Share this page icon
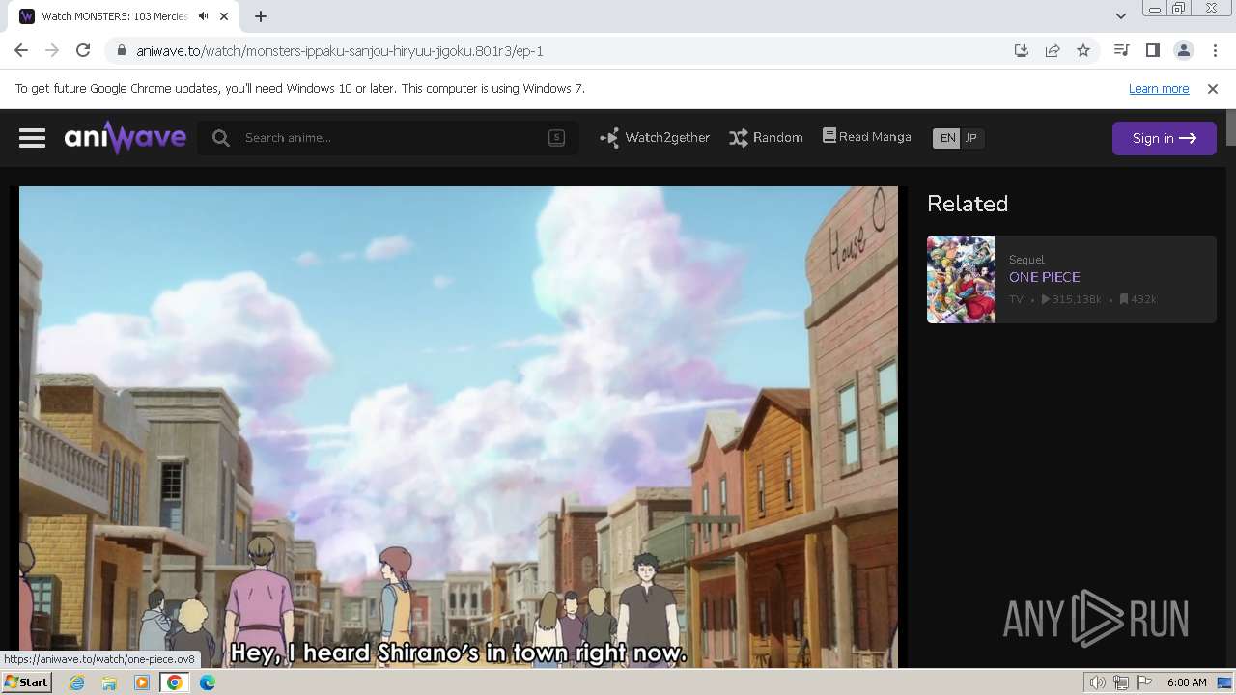The height and width of the screenshot is (695, 1236). (x=1053, y=51)
